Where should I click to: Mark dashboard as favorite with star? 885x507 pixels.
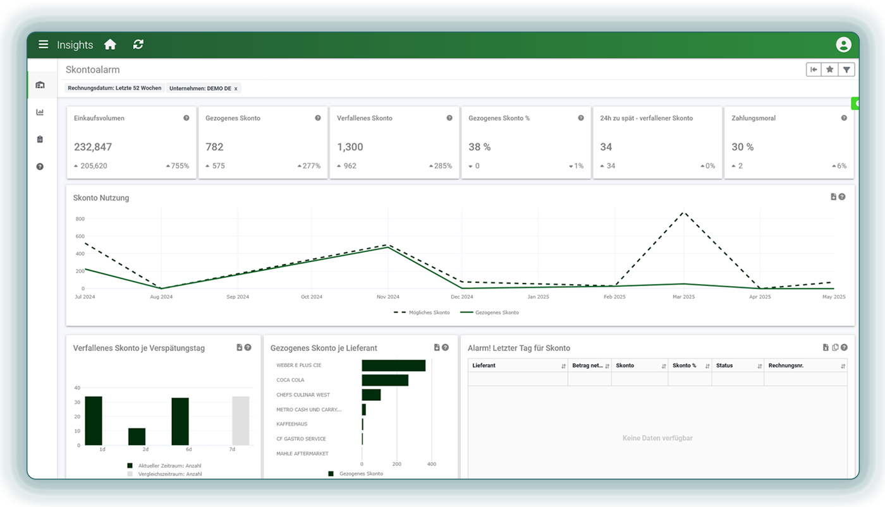830,69
